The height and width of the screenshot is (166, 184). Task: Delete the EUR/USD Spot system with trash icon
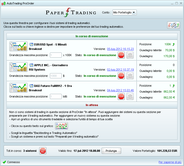point(130,55)
